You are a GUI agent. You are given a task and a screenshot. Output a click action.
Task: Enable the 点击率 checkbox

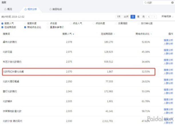click(x=48, y=24)
